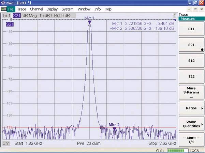
Task: Click the Mkr 1 triangle marker on the peak
Action: tap(89, 22)
